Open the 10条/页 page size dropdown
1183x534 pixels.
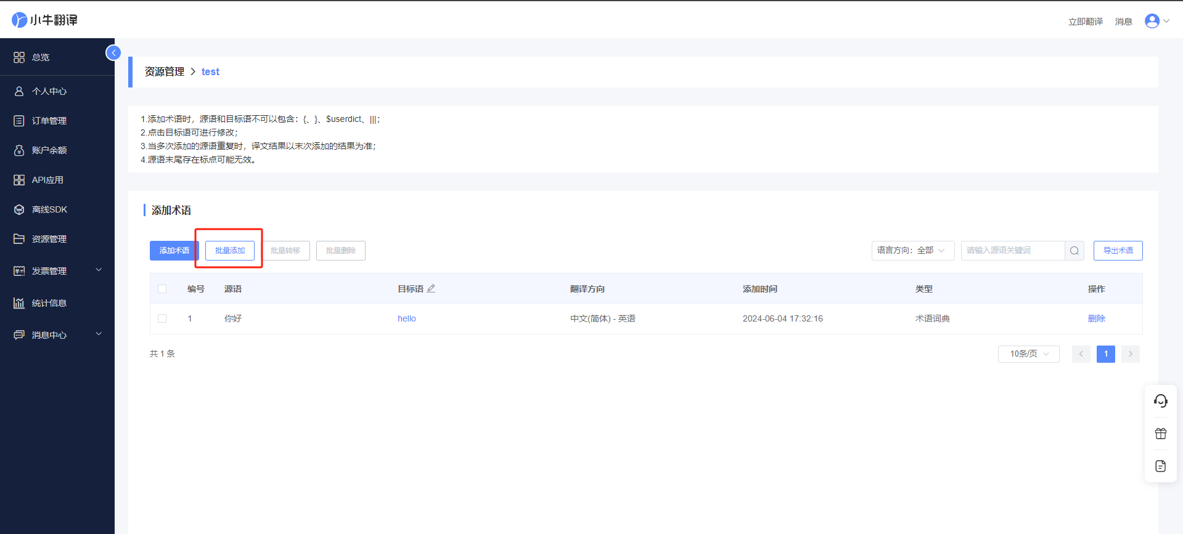(1028, 354)
